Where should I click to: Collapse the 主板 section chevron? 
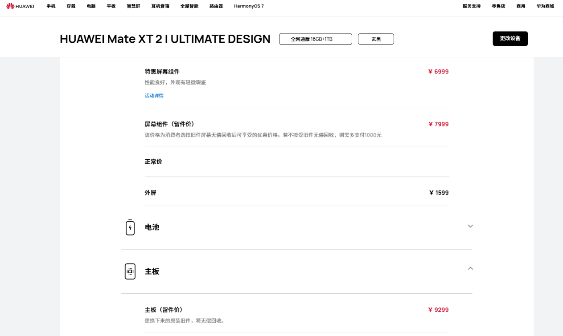[470, 268]
